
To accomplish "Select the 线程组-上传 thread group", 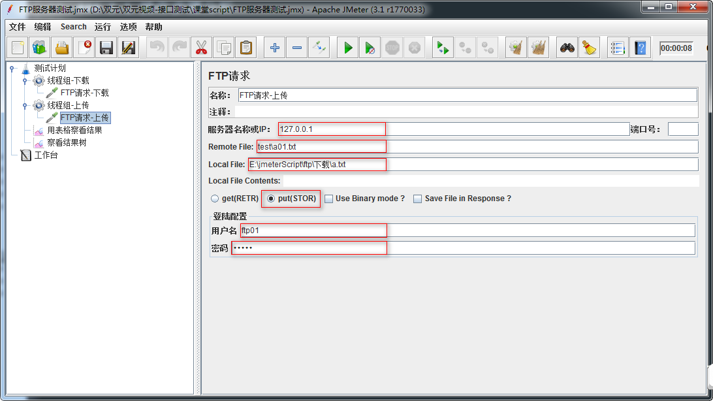I will click(68, 105).
